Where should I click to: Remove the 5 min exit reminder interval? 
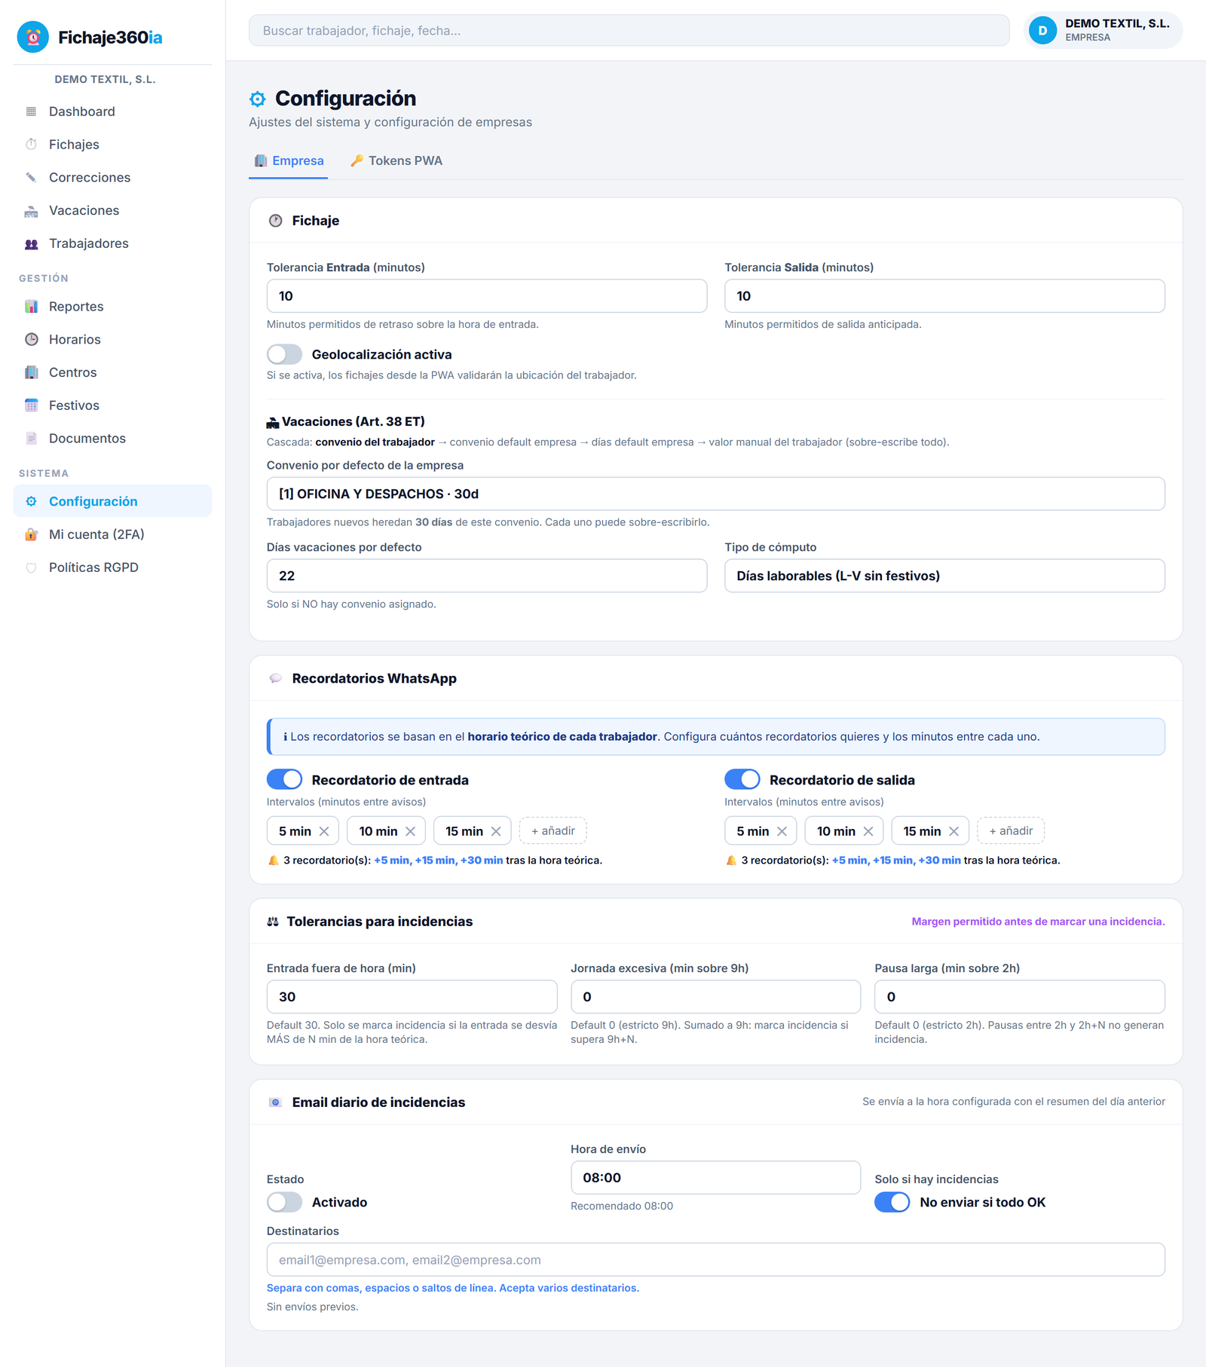pos(782,831)
